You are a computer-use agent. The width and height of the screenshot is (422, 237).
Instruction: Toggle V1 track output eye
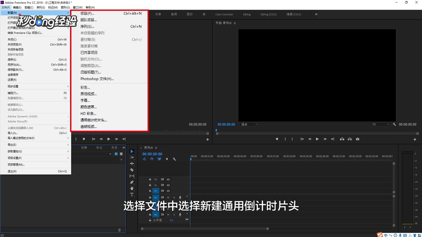[x=168, y=191]
